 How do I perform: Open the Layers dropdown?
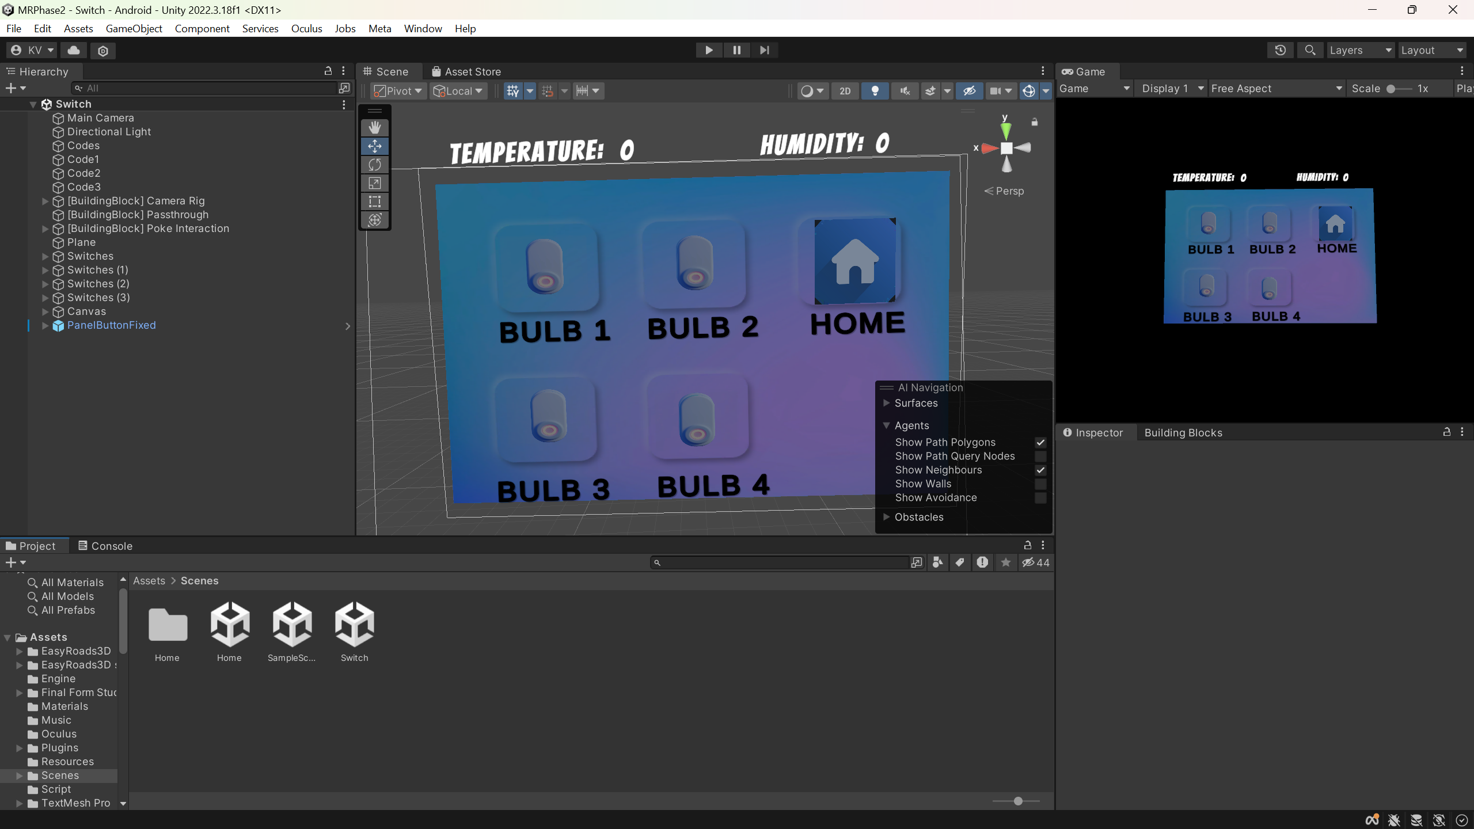[x=1360, y=50]
